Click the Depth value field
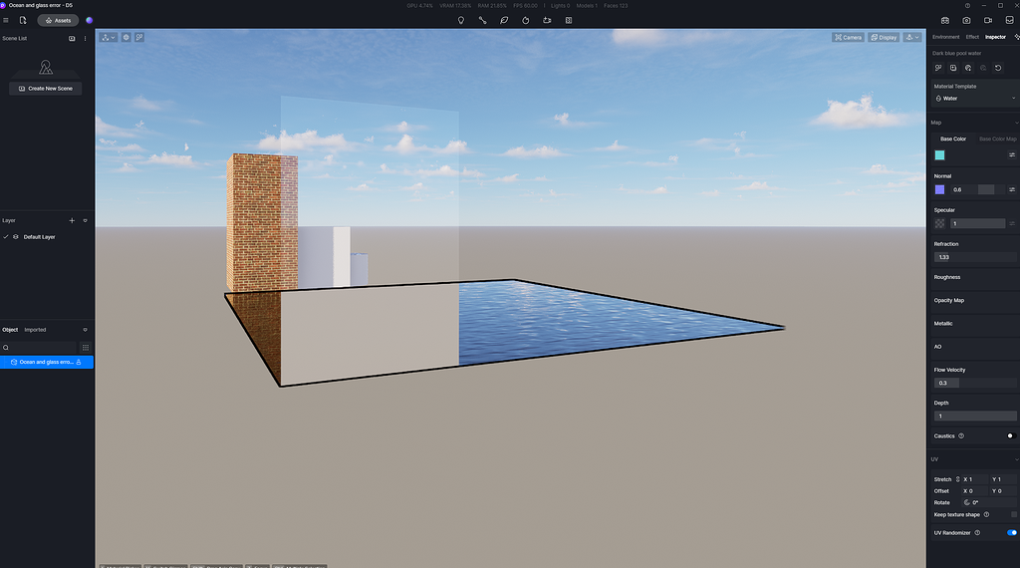The height and width of the screenshot is (568, 1020). (974, 416)
